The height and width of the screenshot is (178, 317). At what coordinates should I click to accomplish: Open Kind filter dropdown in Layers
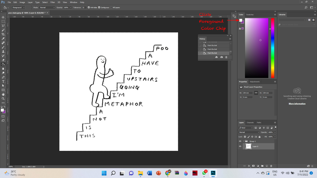[246, 128]
